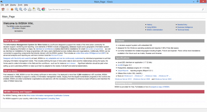The width and height of the screenshot is (207, 112).
Task: Click the 30/10/2014 date text
Action: [x=18, y=31]
